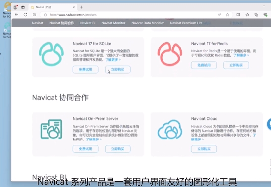Open the Navicat Data Modeler nav item
The width and height of the screenshot is (271, 187).
(x=148, y=23)
